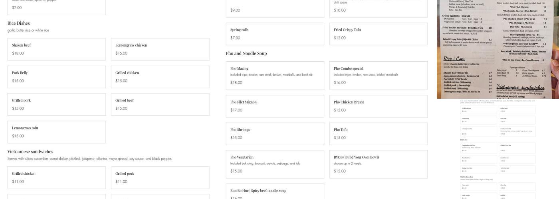This screenshot has height=199, width=559.
Task: Select the Fried Crispy Tofu item
Action: 378,34
